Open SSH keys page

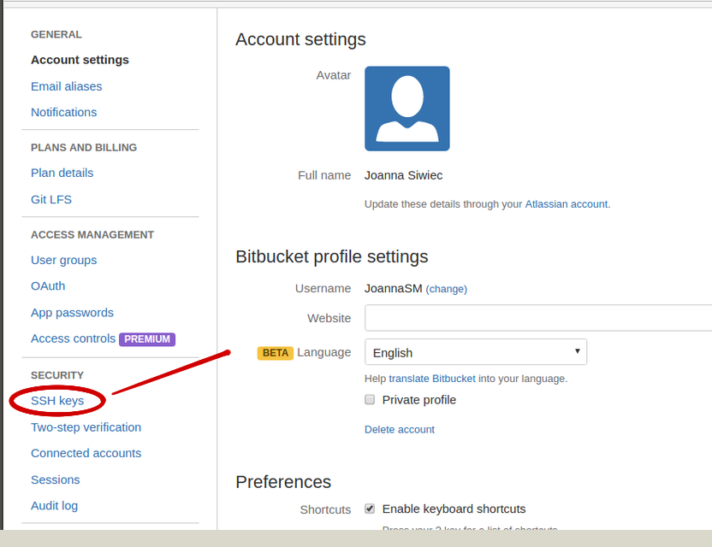pos(57,401)
